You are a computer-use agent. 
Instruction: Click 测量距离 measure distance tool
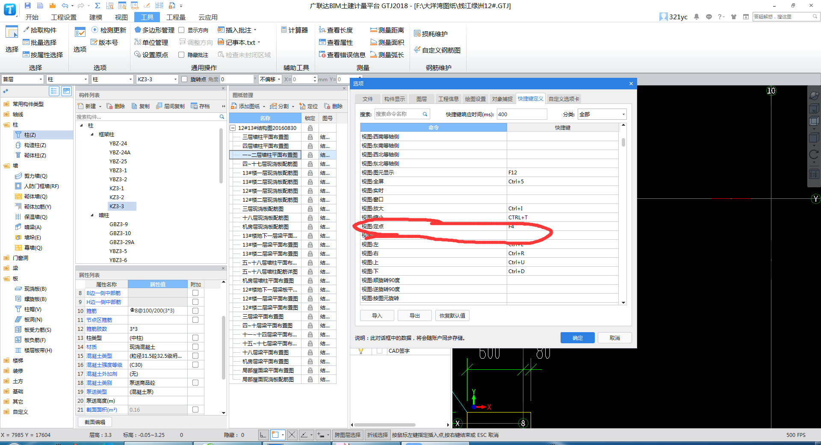[x=387, y=30]
